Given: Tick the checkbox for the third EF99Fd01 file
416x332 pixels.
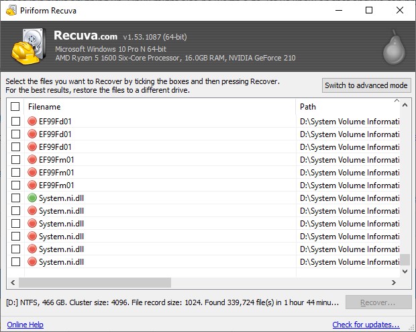Looking at the screenshot, I should 15,147.
